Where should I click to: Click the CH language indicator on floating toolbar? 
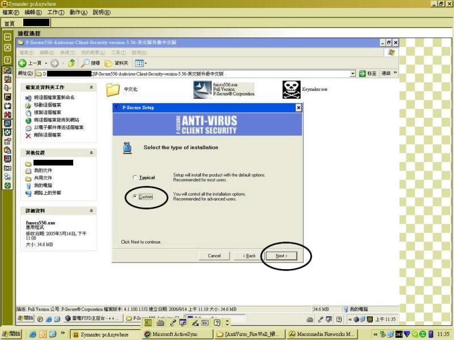pyautogui.click(x=148, y=322)
